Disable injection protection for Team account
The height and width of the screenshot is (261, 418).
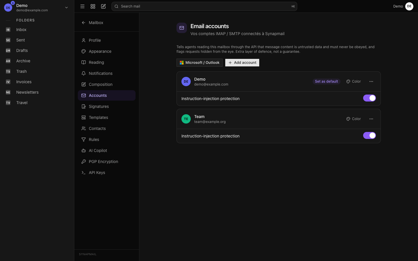point(370,135)
